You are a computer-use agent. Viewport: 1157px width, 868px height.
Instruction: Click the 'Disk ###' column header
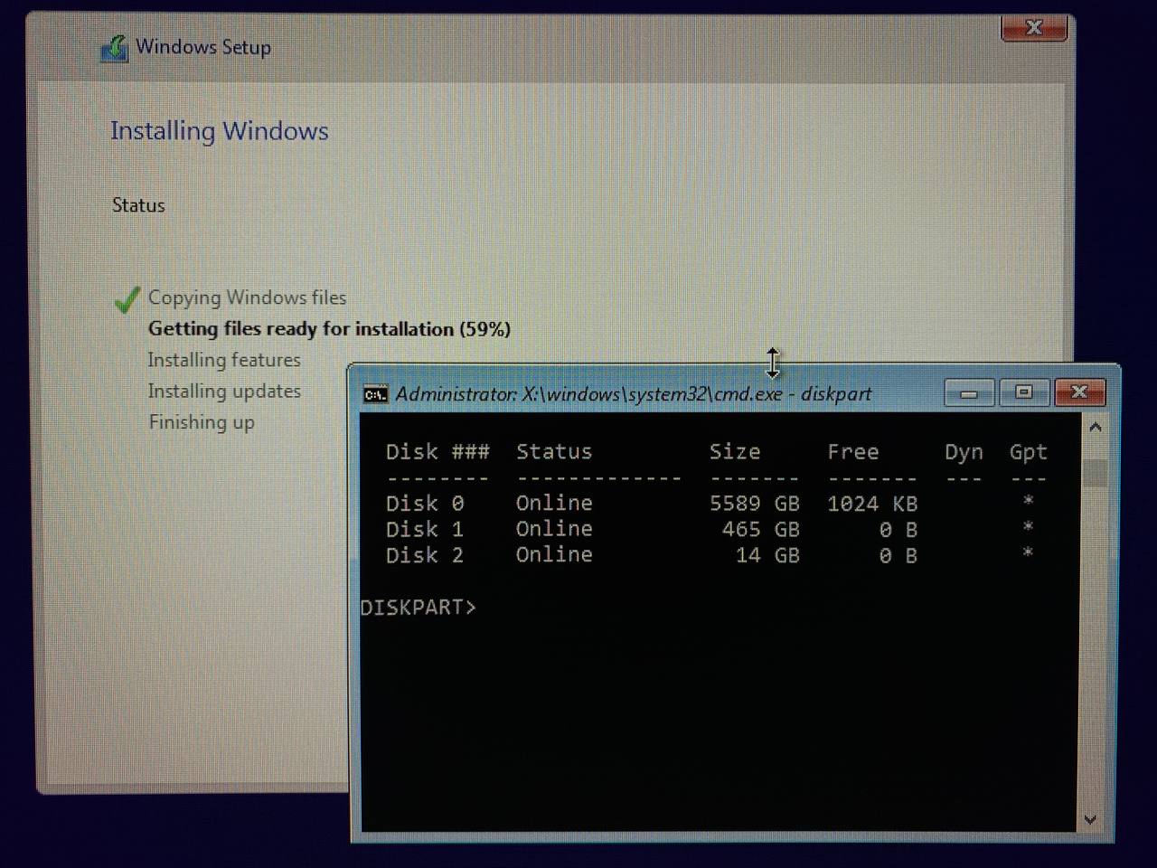click(437, 452)
